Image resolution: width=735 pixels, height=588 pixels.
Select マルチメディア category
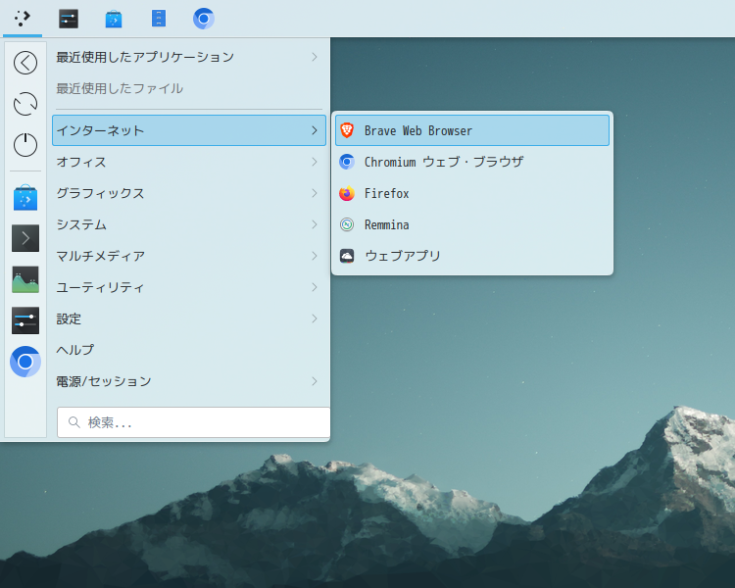pos(189,256)
